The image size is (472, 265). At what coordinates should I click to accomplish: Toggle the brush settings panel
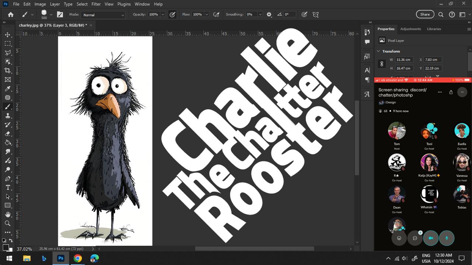tap(60, 14)
